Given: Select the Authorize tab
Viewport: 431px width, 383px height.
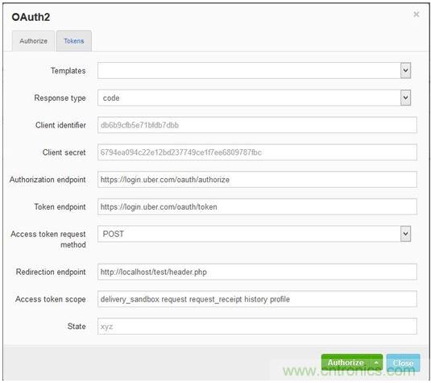Looking at the screenshot, I should point(33,41).
